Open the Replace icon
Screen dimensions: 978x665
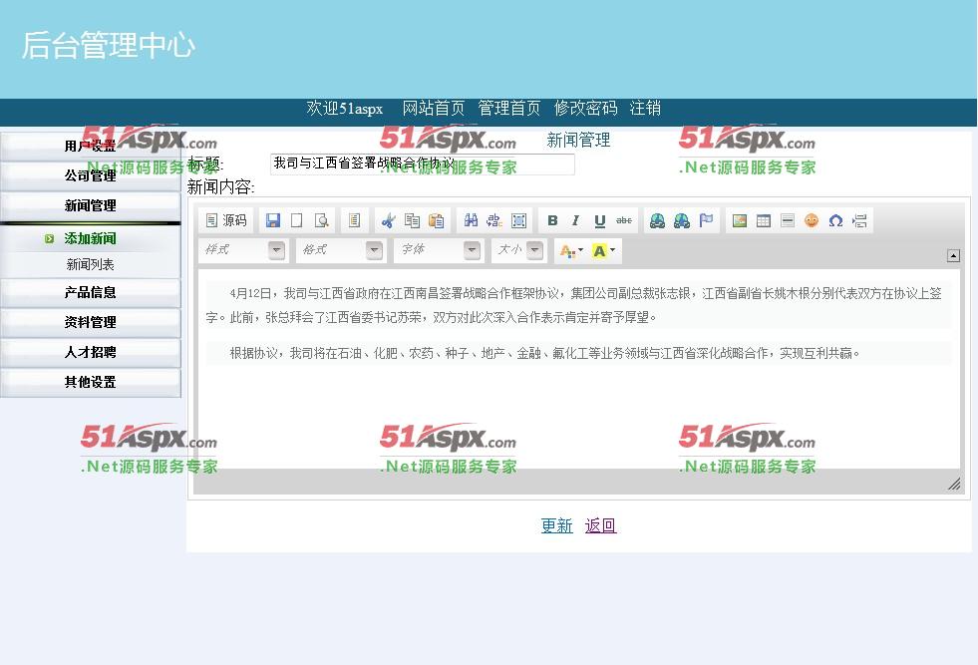pos(494,220)
